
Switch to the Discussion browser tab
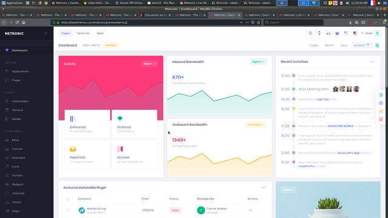pyautogui.click(x=156, y=15)
